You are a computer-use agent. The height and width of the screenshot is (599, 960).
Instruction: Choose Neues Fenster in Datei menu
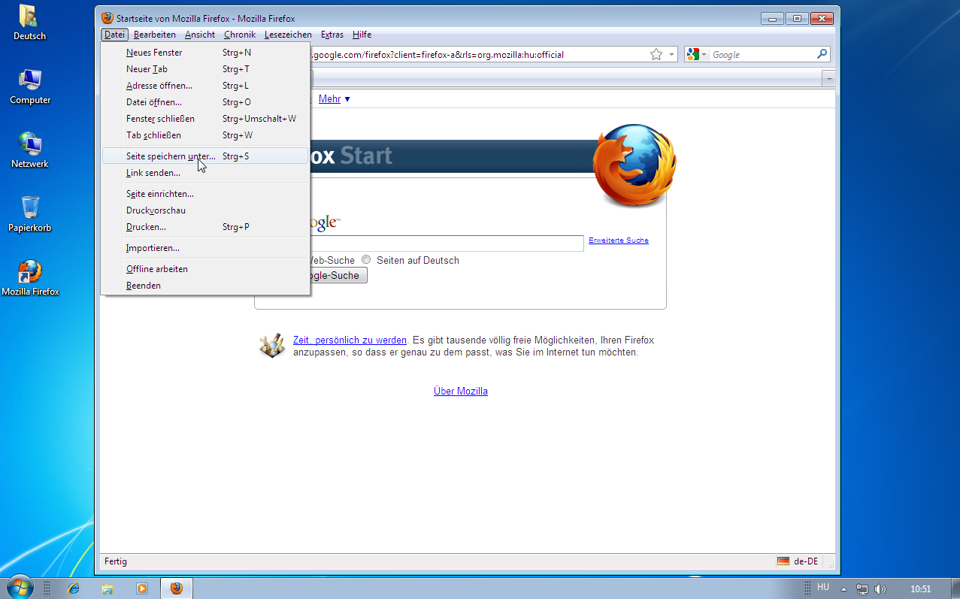(205, 53)
